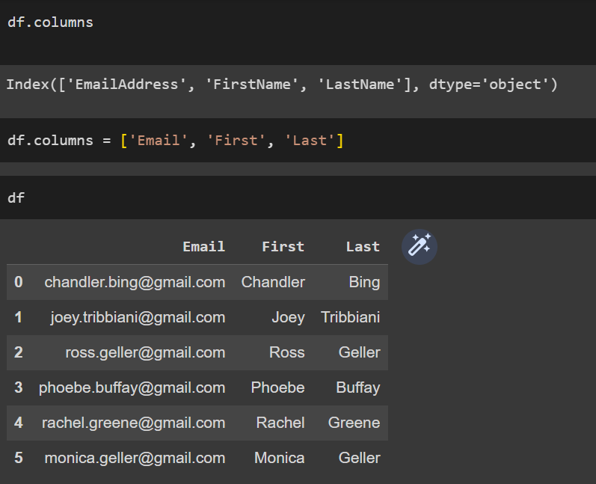Click 'LastName' in the Index output
Viewport: 596px width, 484px height.
coord(360,85)
